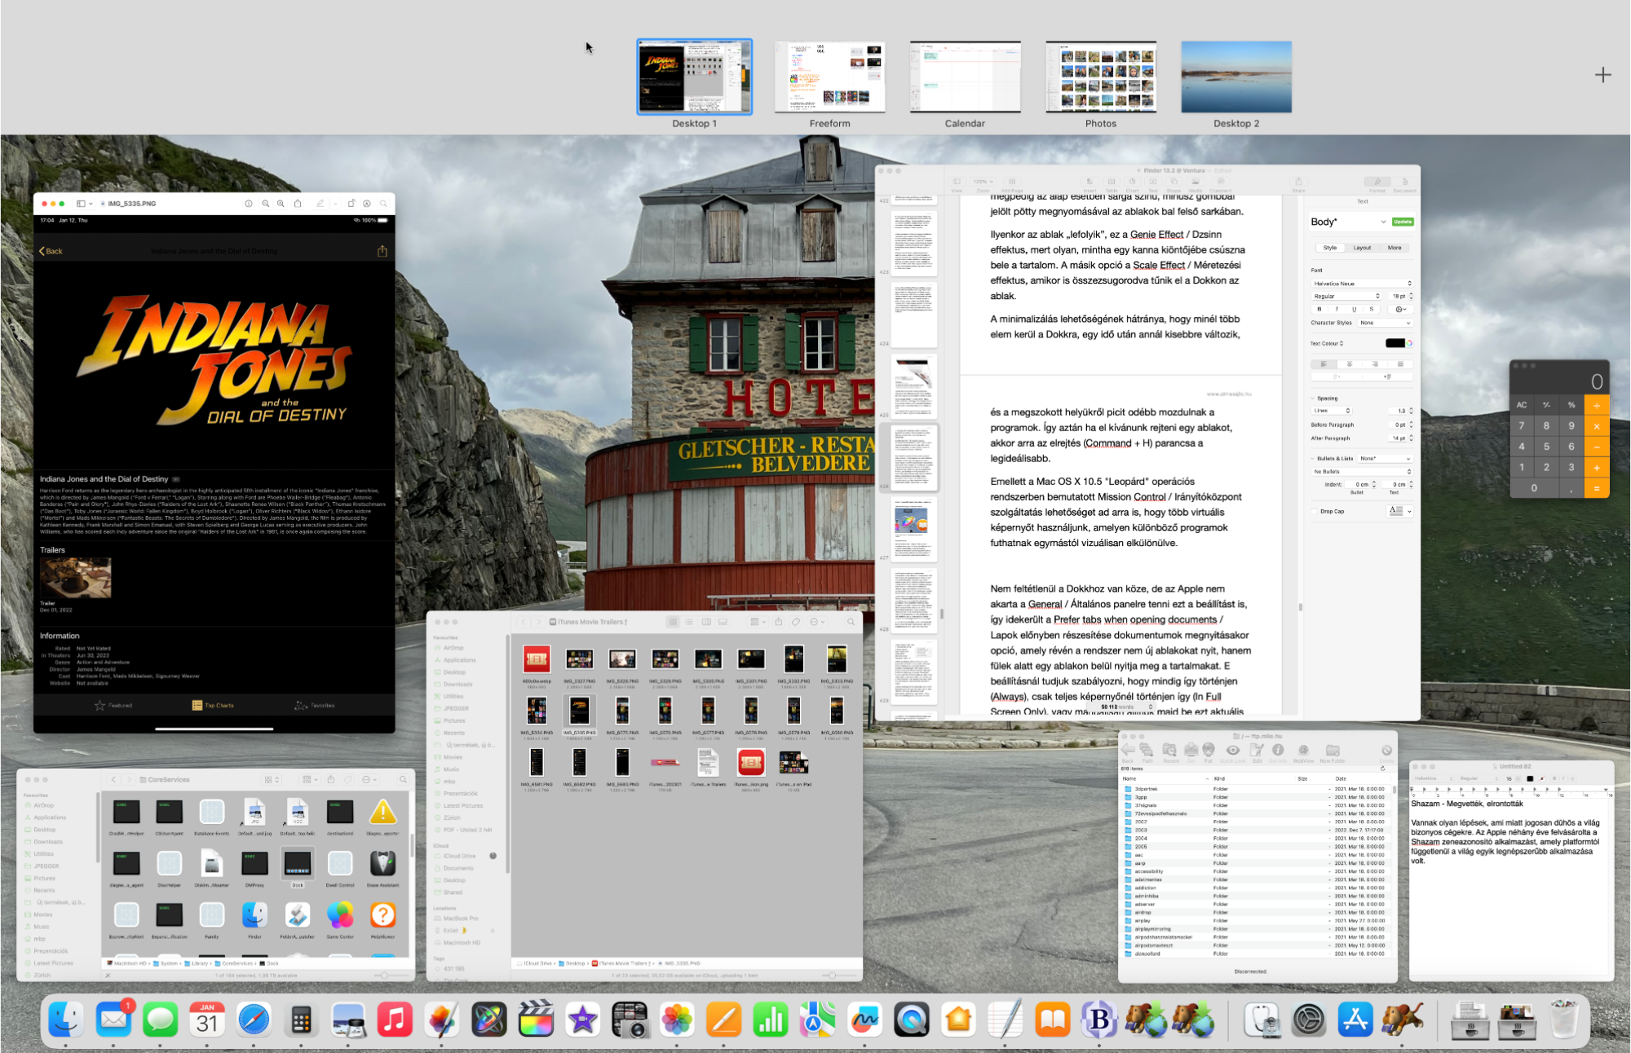Open the Bullets & Lists None dropdown
The width and height of the screenshot is (1631, 1053).
(1385, 459)
